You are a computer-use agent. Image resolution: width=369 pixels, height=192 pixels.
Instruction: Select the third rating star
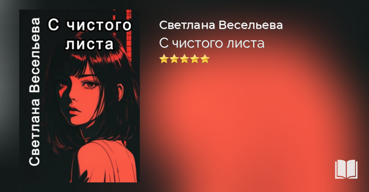(184, 59)
